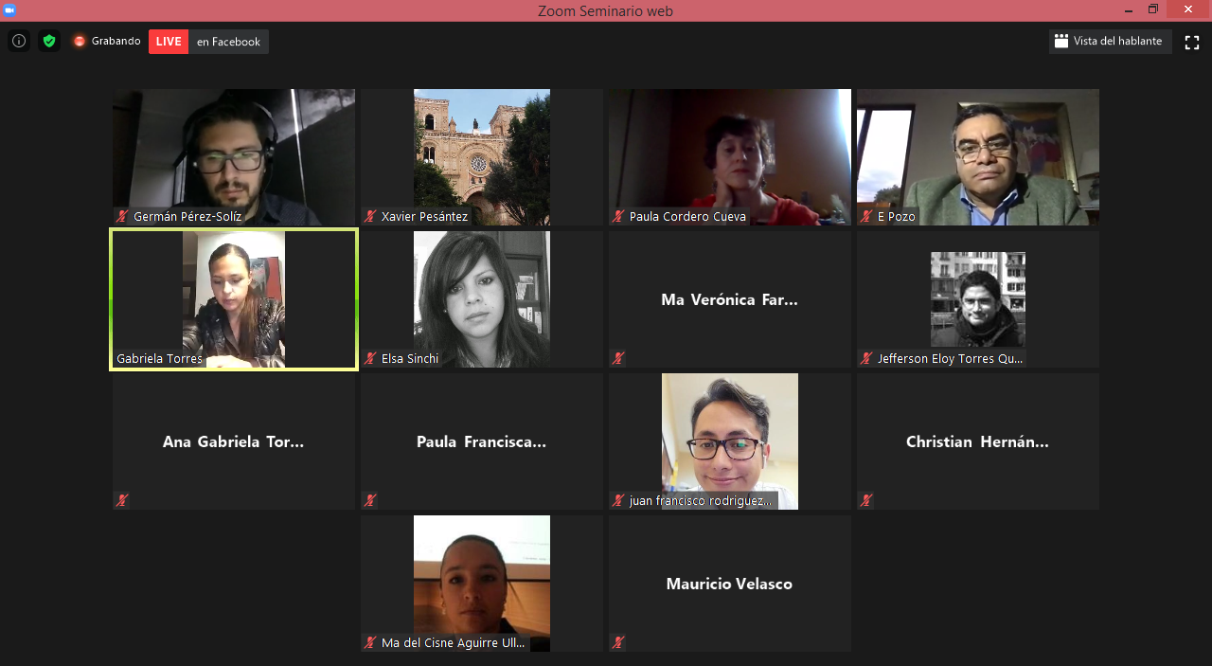
Task: Select Christian Hernán... participant tile
Action: (x=978, y=441)
